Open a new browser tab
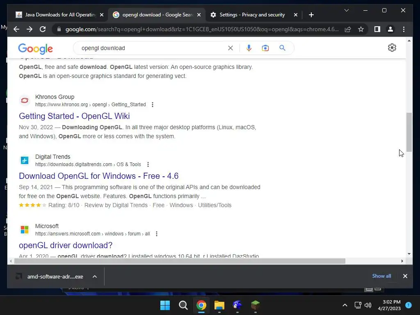 (311, 15)
